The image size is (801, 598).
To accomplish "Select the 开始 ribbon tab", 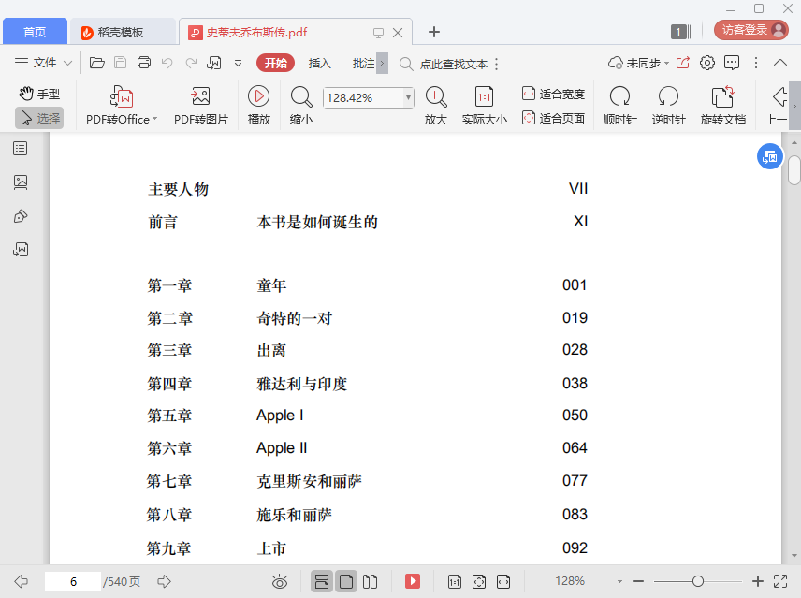I will coord(275,63).
